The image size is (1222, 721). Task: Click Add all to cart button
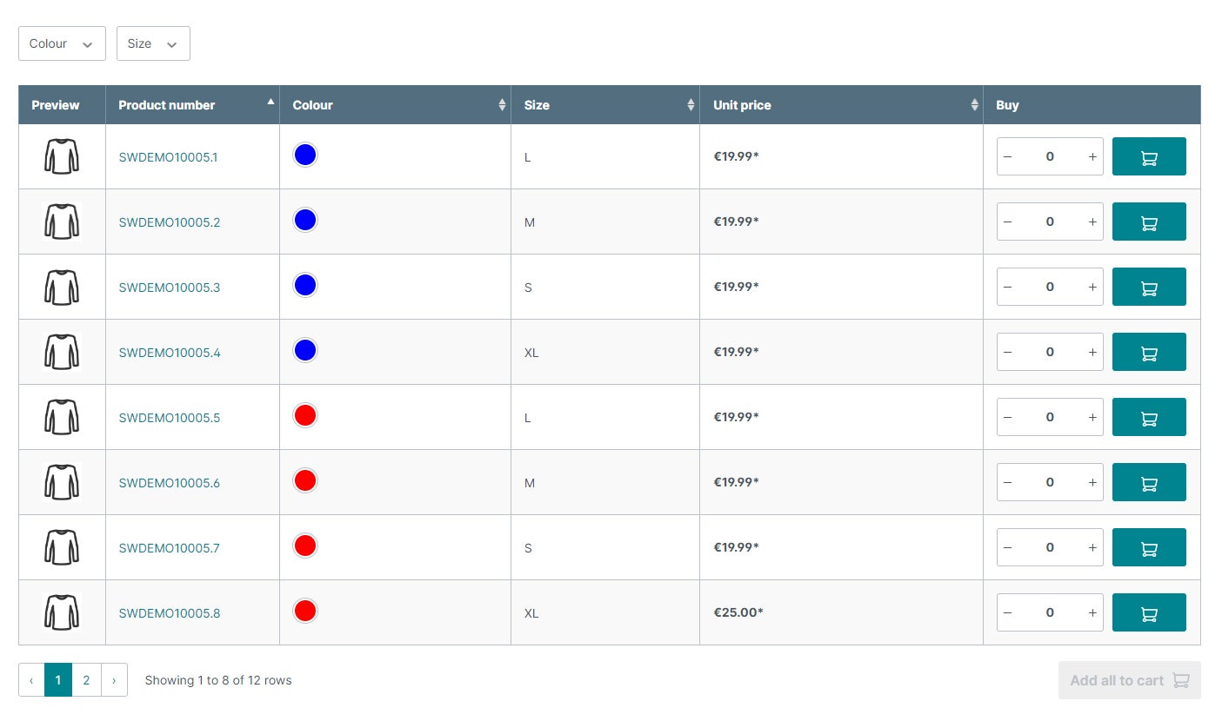pyautogui.click(x=1130, y=680)
